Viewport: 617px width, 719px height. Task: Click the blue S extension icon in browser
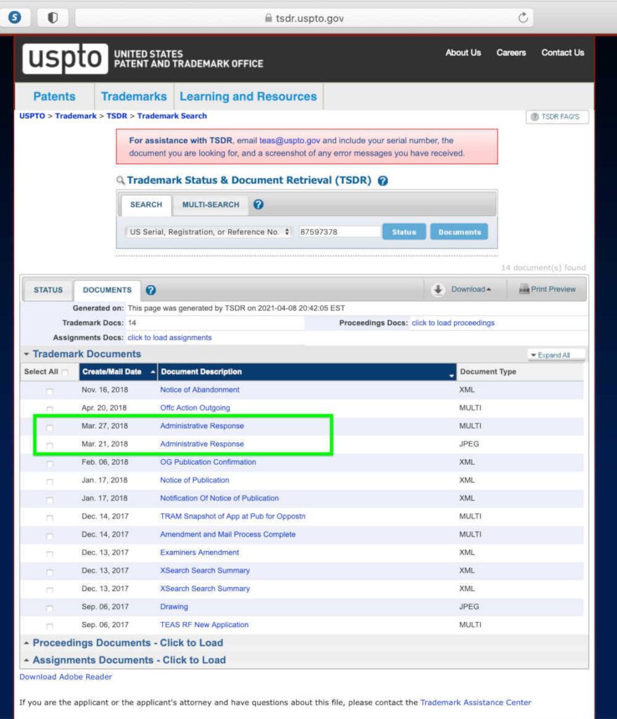[15, 18]
